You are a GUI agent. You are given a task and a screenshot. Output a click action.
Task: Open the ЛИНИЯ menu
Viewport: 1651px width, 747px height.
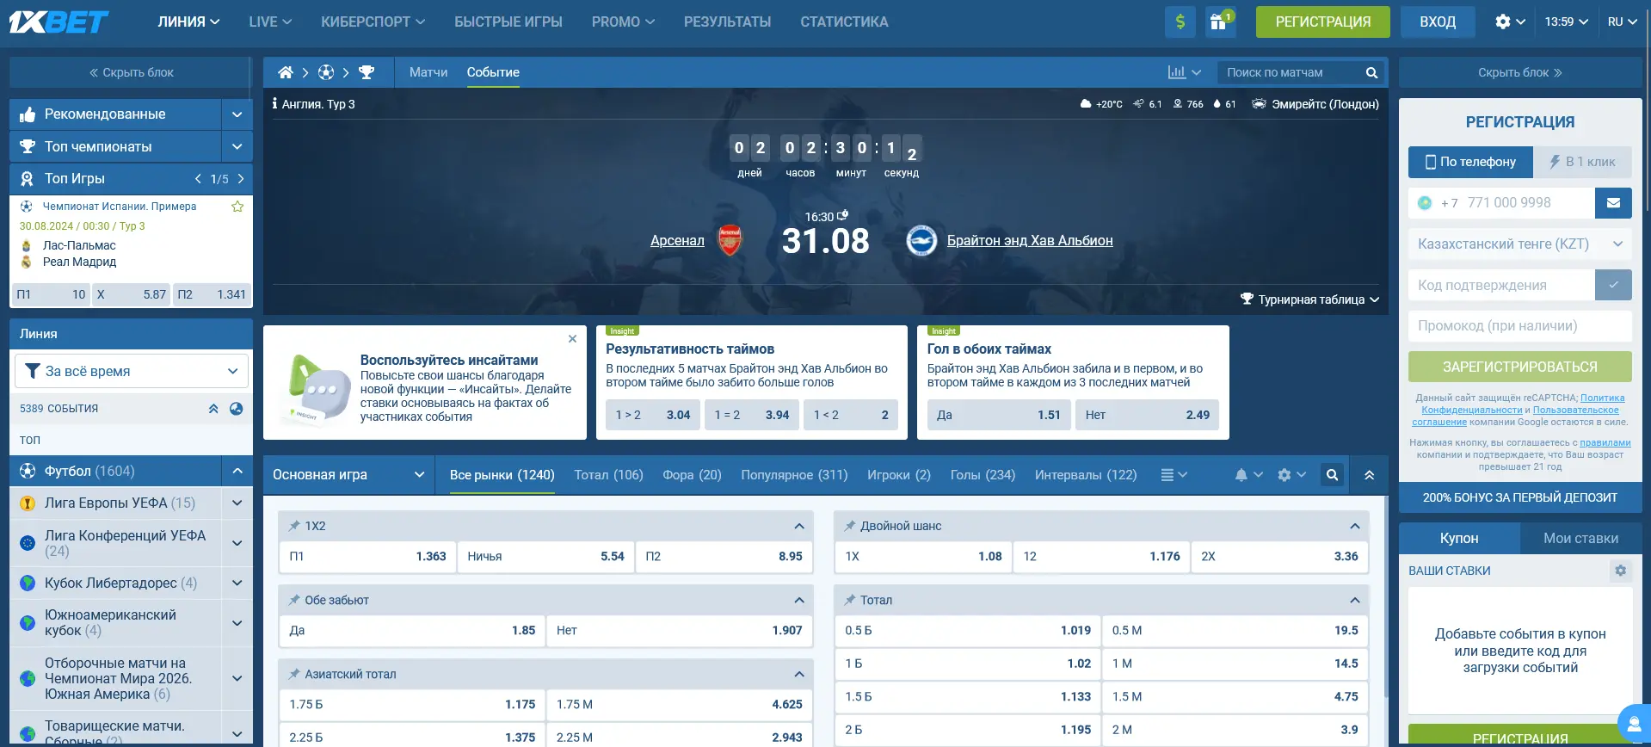[x=188, y=22]
